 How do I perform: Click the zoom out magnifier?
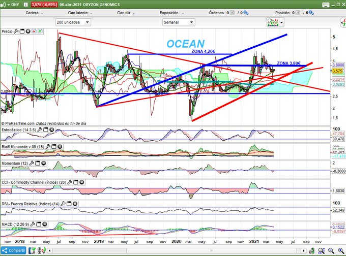coord(331,250)
